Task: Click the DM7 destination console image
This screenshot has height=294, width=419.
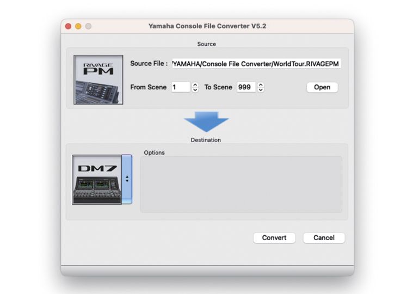Action: click(97, 180)
